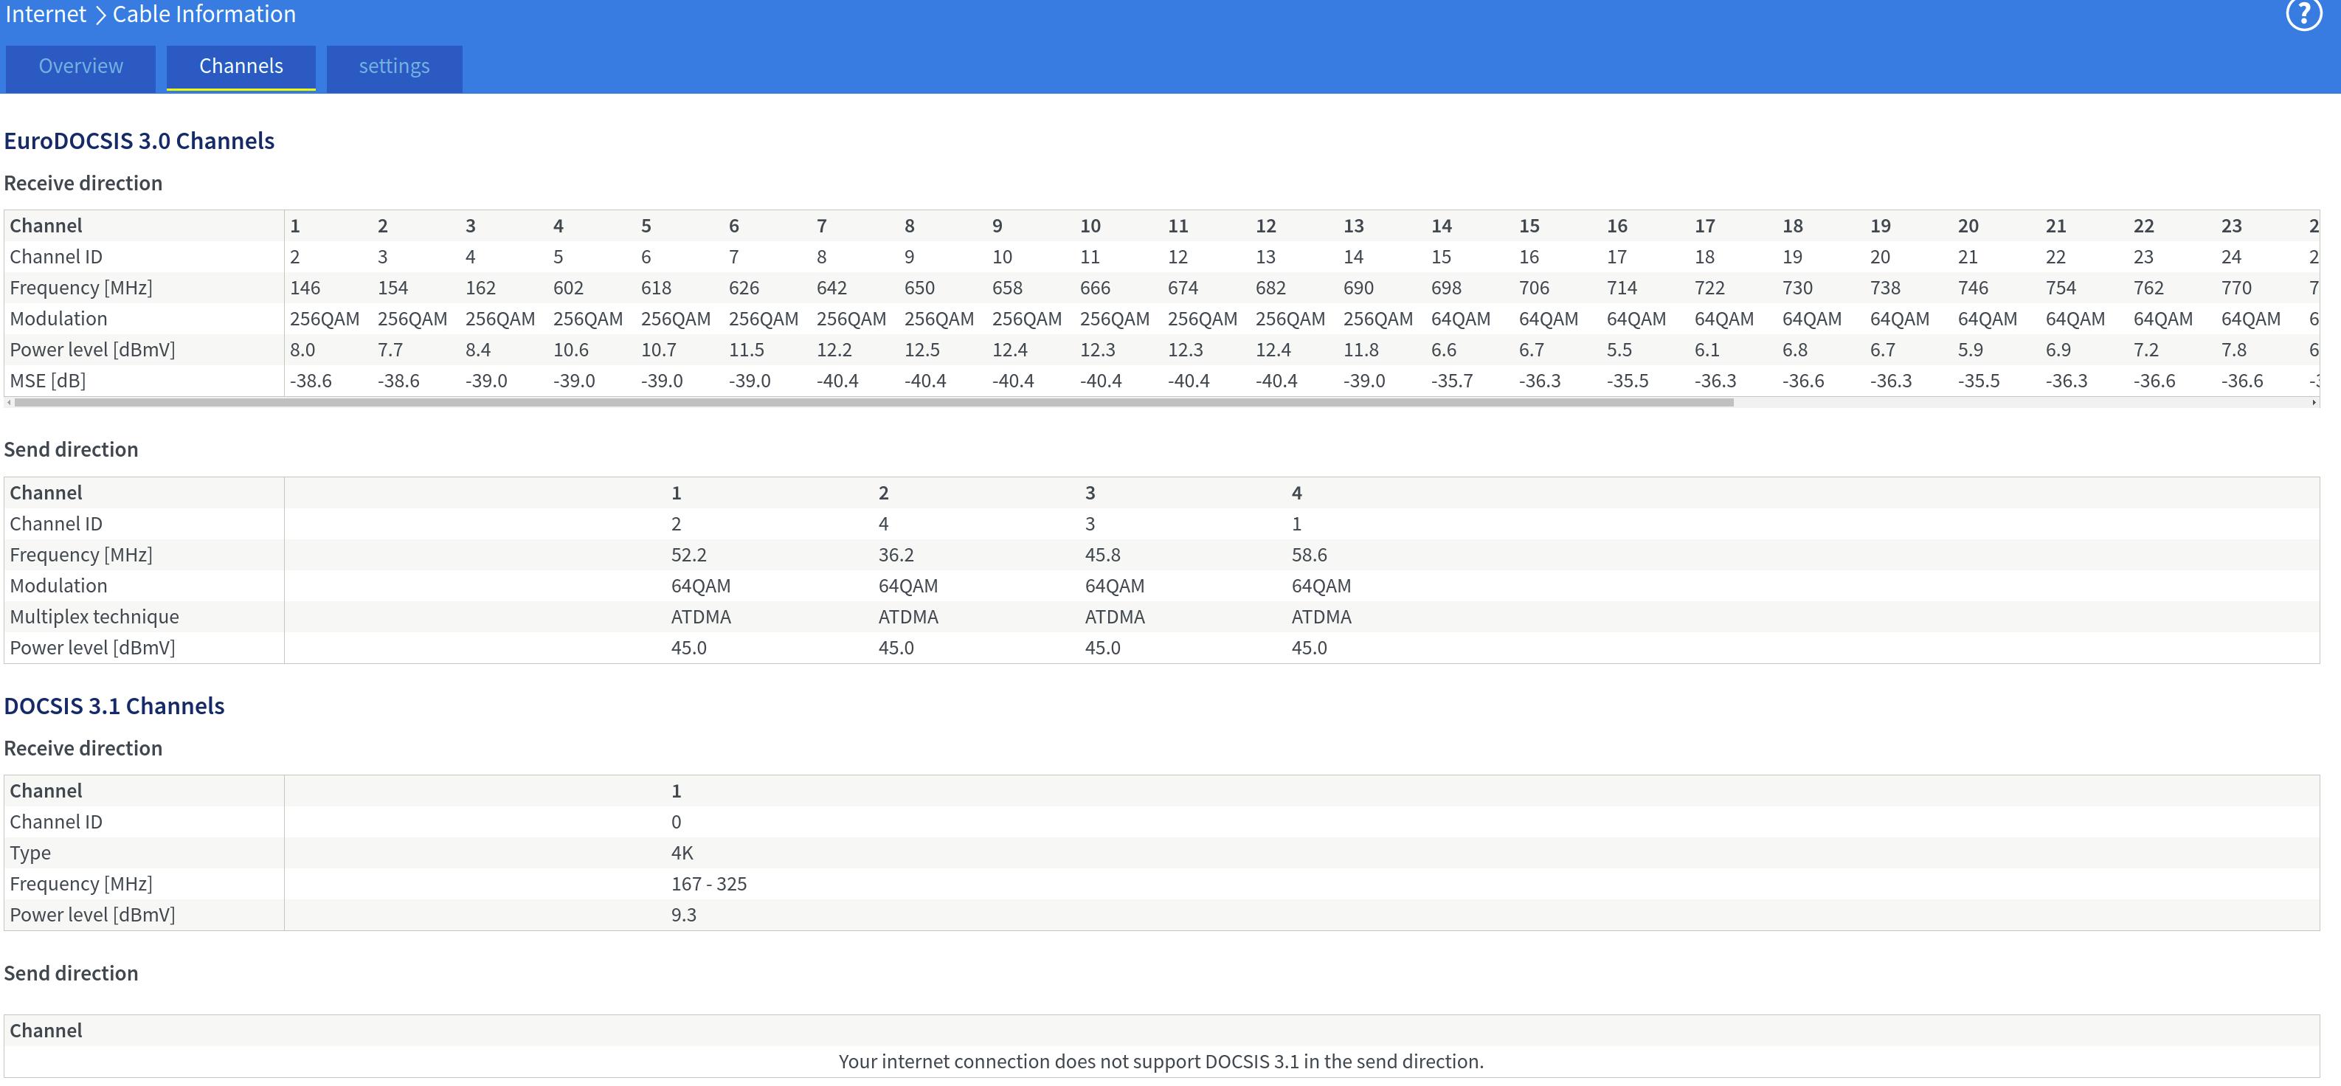2341x1086 pixels.
Task: Click receive channel 13 column header
Action: (1353, 226)
